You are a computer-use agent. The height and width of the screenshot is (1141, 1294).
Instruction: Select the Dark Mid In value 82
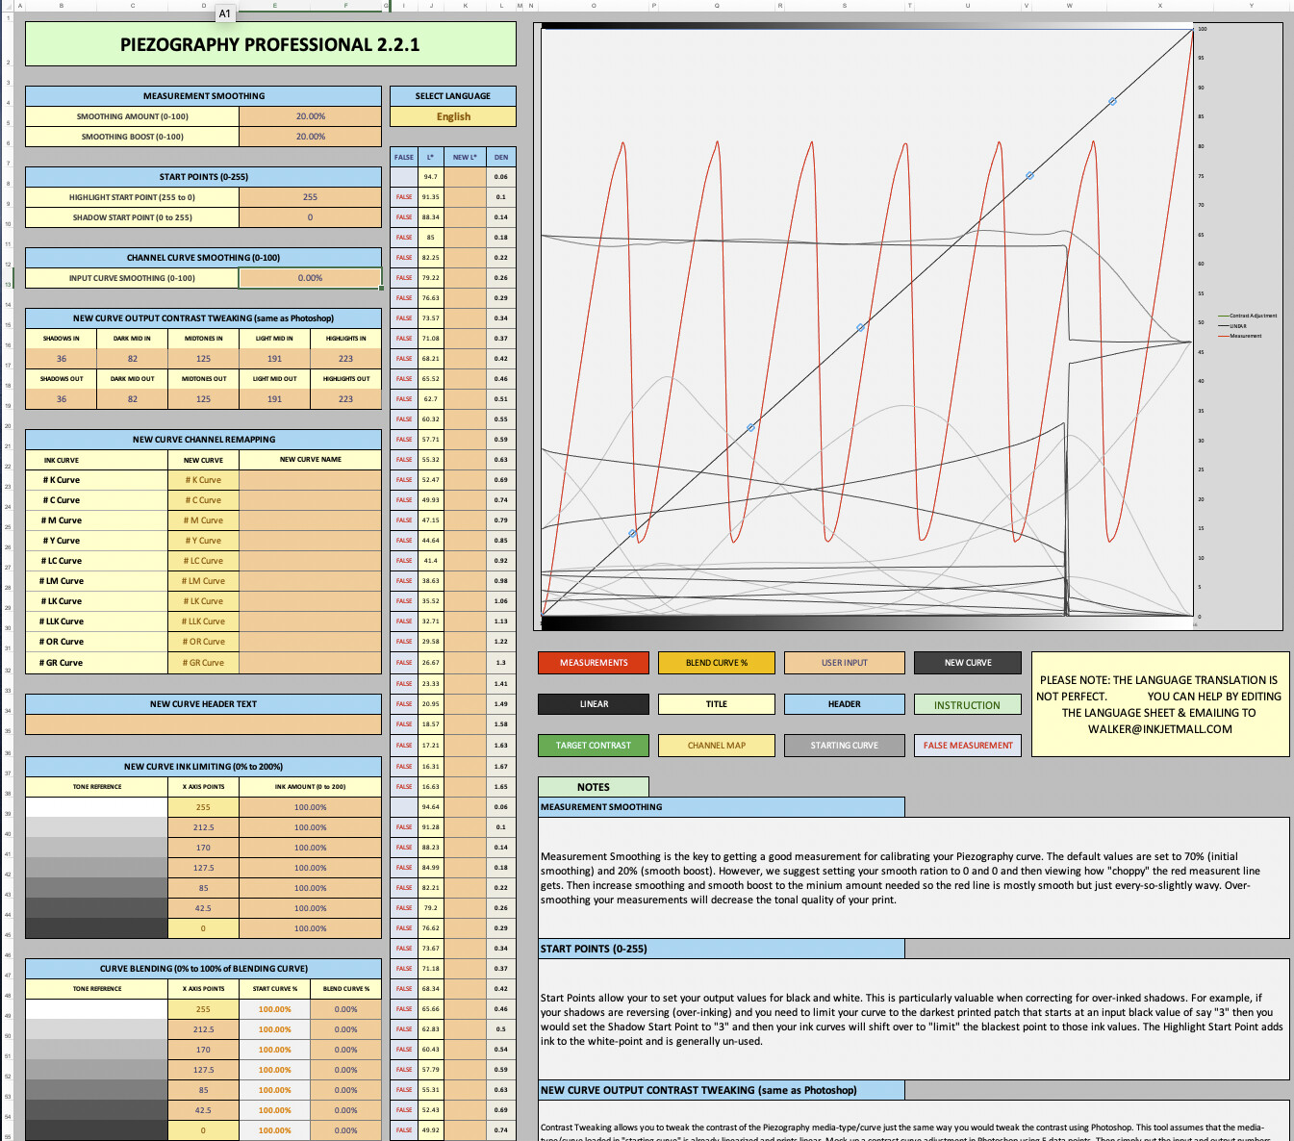click(x=133, y=359)
